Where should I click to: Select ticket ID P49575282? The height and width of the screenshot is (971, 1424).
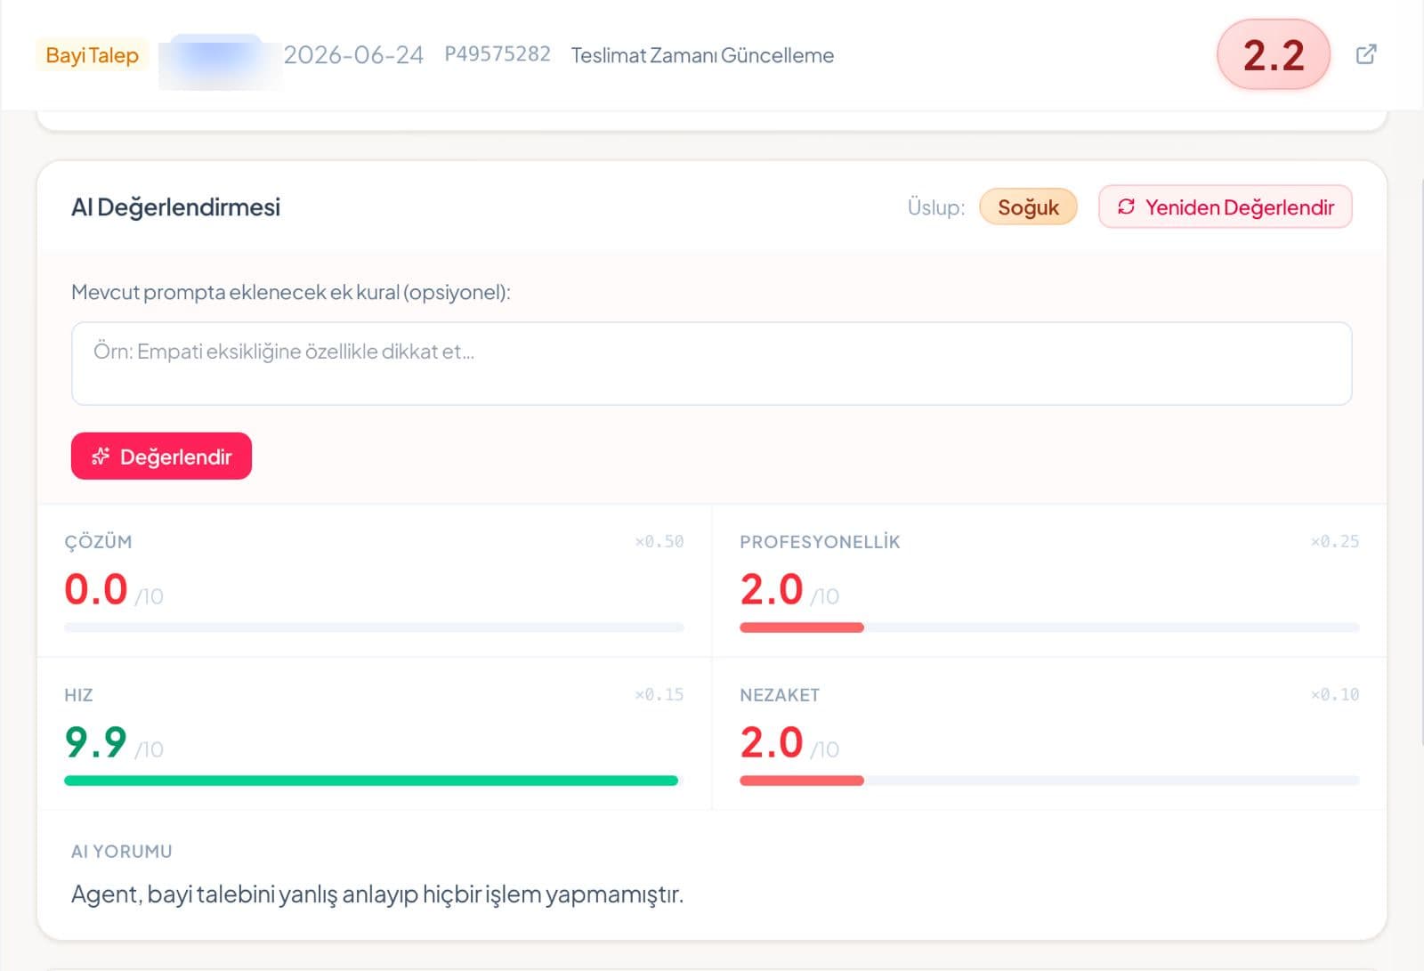498,54
